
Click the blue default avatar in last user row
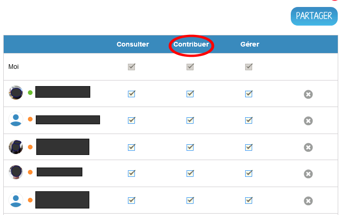coord(16,200)
